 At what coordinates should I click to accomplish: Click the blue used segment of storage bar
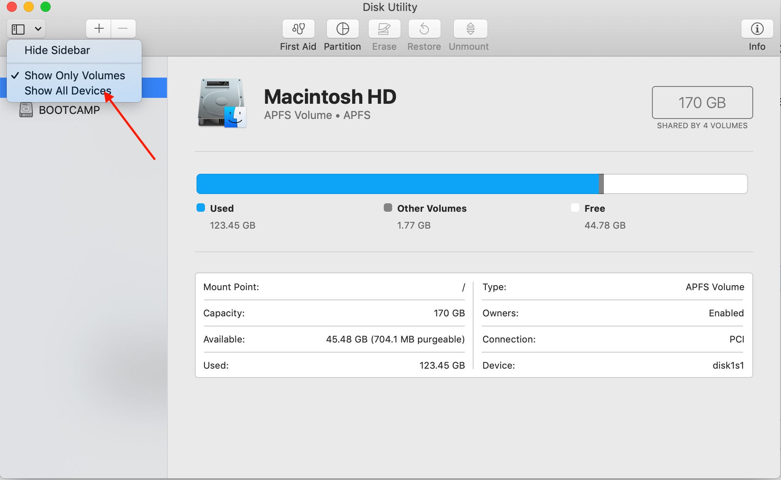pyautogui.click(x=398, y=184)
